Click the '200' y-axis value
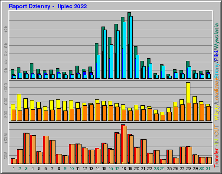Screen dimensions: 222x174 (6, 114)
